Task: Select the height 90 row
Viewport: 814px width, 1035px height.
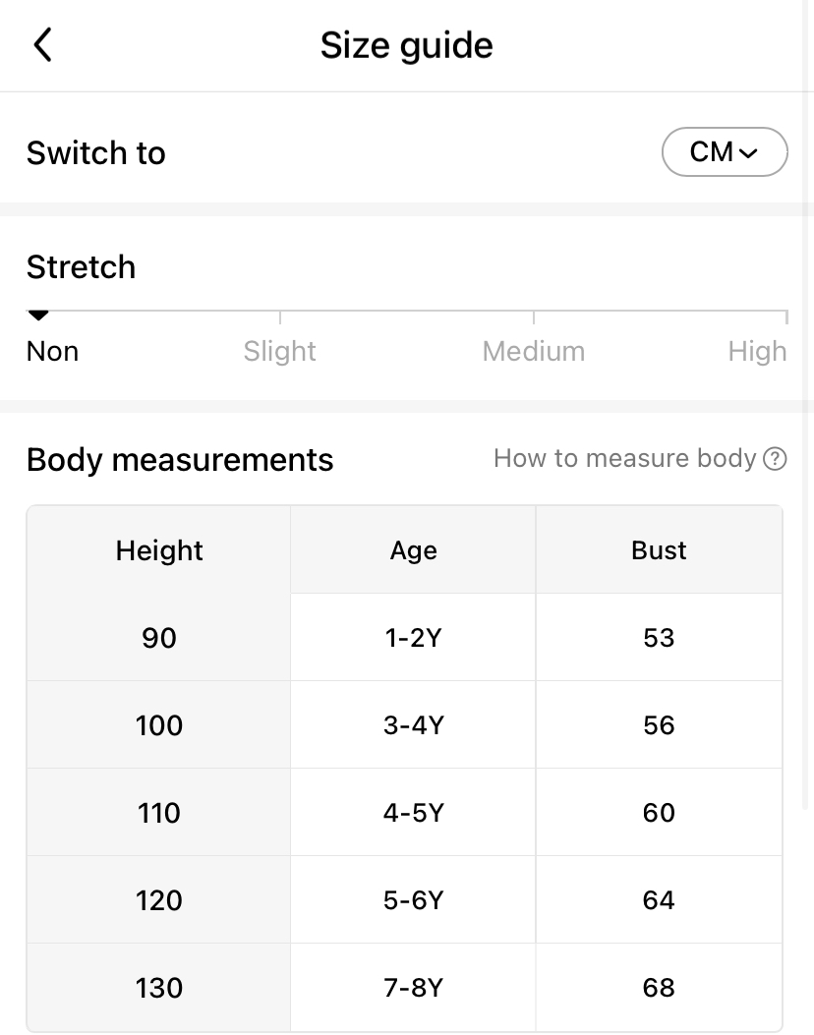Action: point(159,638)
